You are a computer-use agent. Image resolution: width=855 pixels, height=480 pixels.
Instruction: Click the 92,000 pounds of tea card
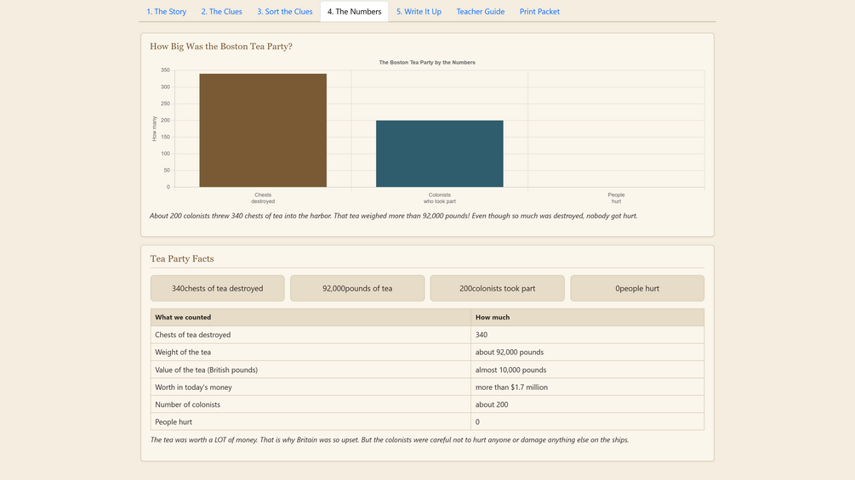(x=357, y=288)
